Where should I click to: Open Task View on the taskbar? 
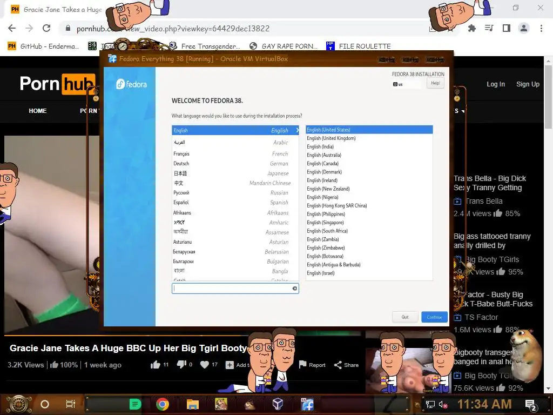pos(71,404)
